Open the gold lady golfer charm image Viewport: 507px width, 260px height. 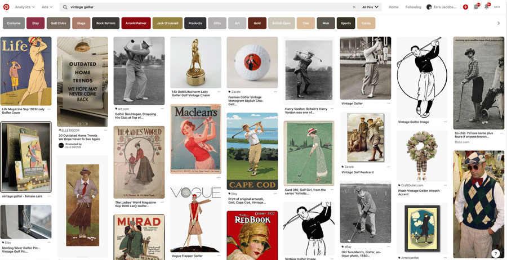pyautogui.click(x=195, y=62)
